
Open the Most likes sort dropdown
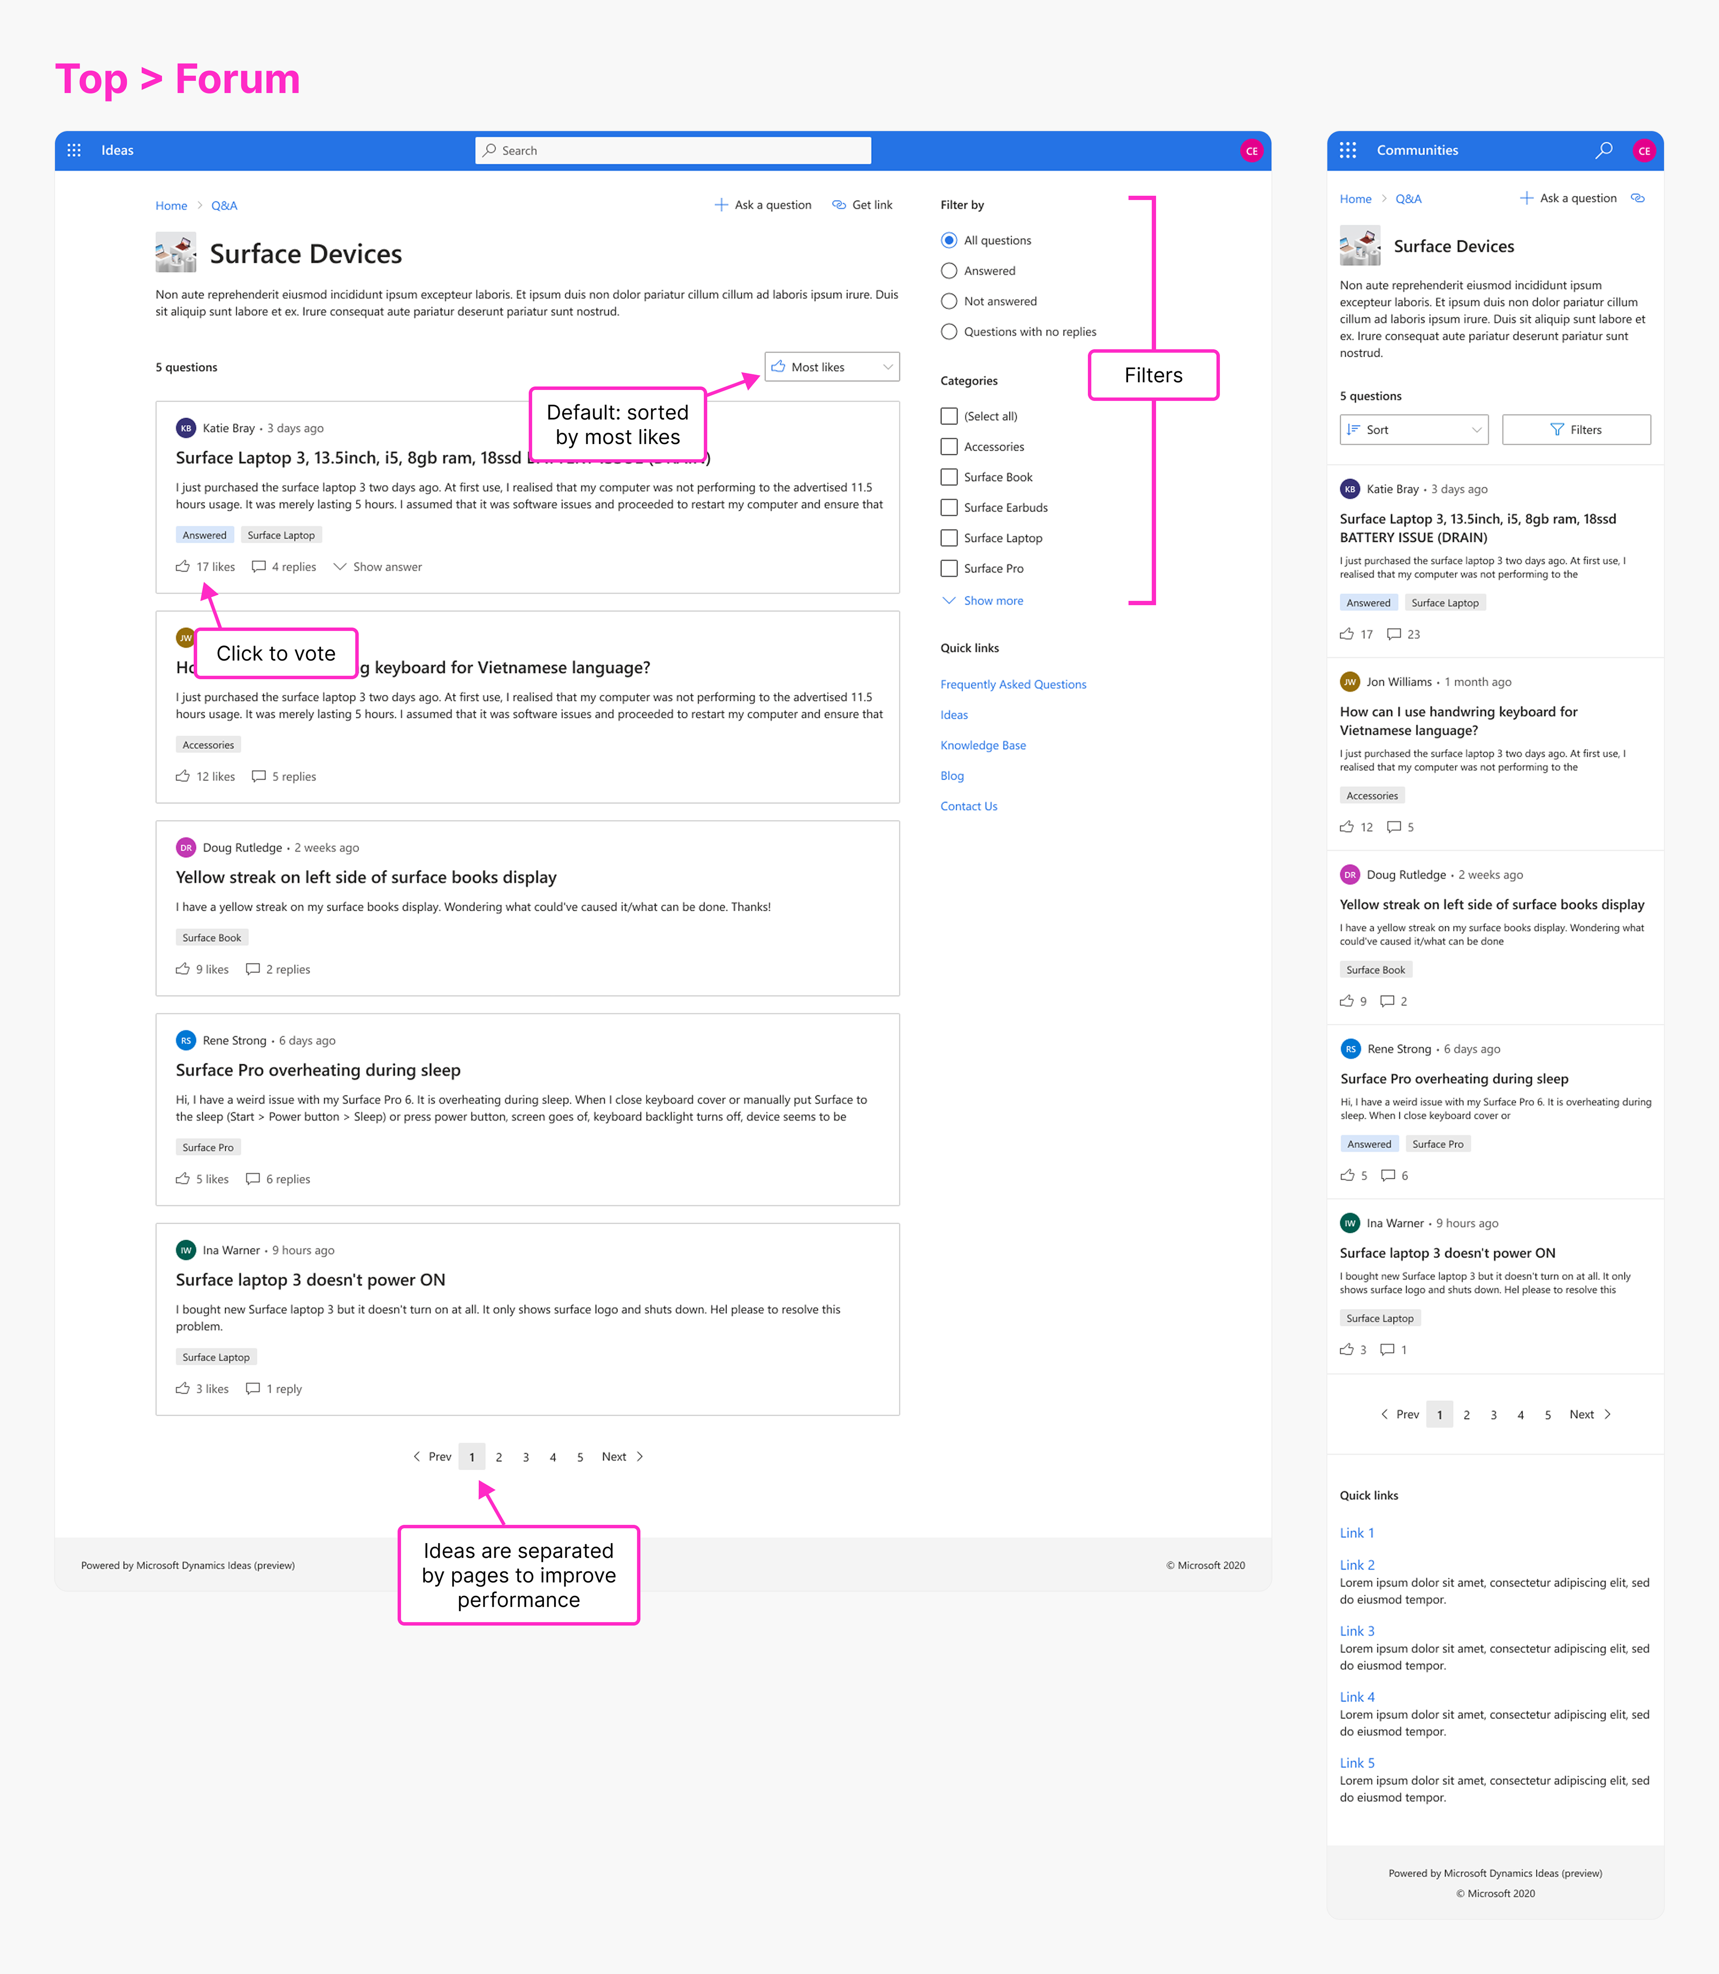pyautogui.click(x=832, y=367)
